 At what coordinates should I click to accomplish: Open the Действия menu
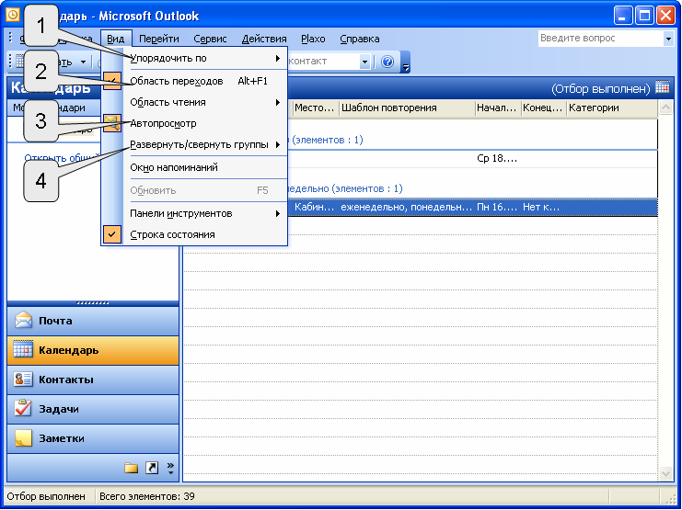[264, 39]
